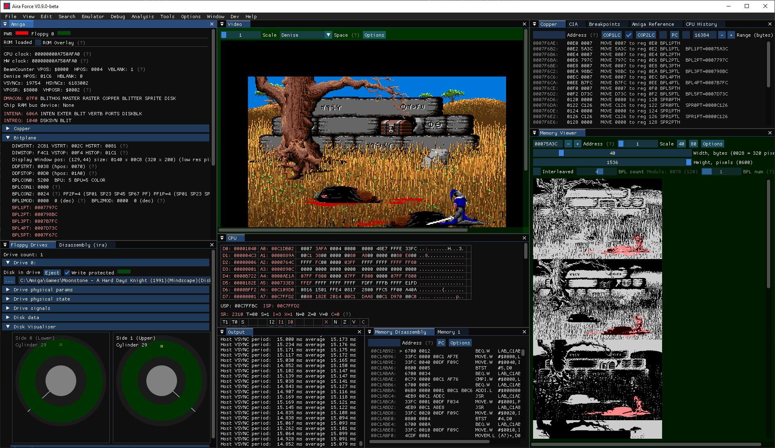Close the Output panel
The width and height of the screenshot is (775, 448).
pos(360,332)
